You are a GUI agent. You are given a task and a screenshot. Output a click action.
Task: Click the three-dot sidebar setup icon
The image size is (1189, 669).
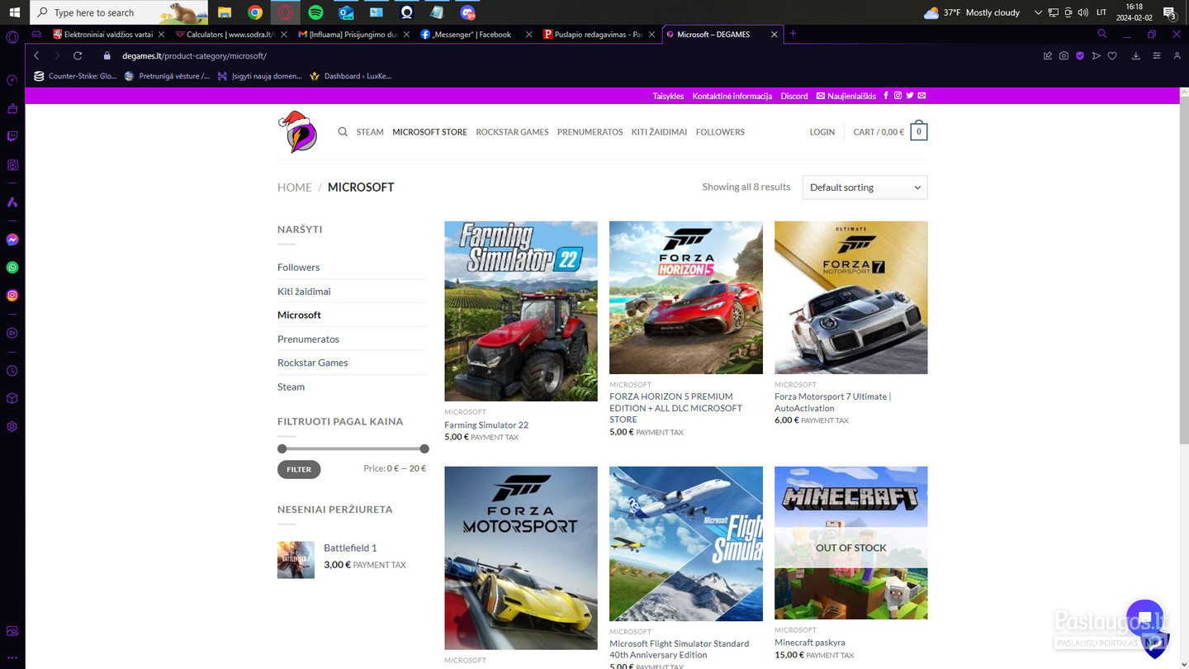[x=12, y=658]
